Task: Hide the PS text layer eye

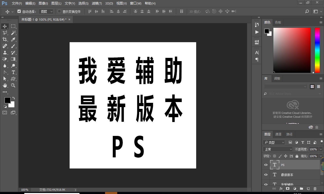Action: [266, 165]
